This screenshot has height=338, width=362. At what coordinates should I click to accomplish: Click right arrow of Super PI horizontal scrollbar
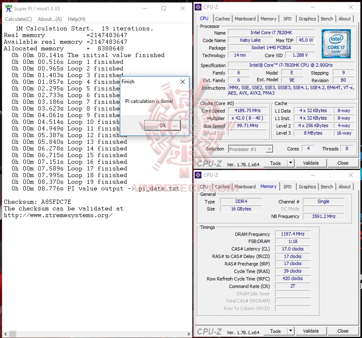pyautogui.click(x=188, y=334)
